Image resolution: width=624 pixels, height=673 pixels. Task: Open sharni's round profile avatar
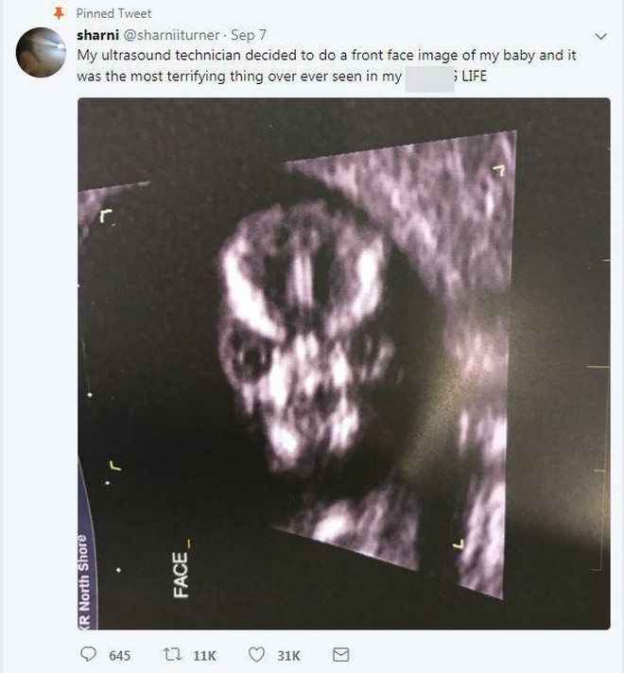tap(41, 52)
